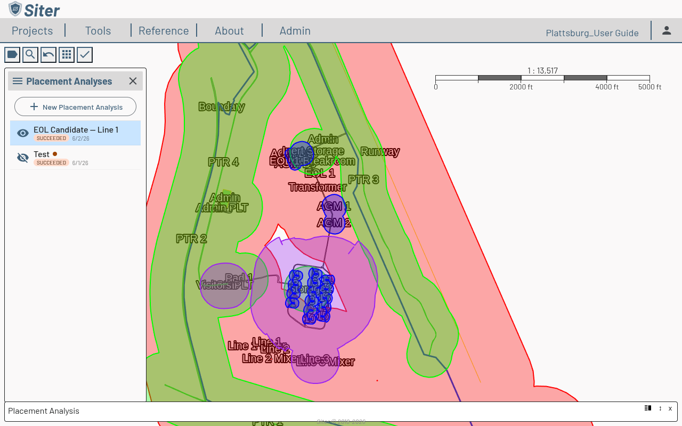
Task: Toggle the grid icon in toolbar
Action: tap(67, 54)
